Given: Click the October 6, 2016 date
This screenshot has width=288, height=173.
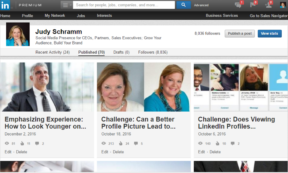Looking at the screenshot, I should pyautogui.click(x=212, y=134).
